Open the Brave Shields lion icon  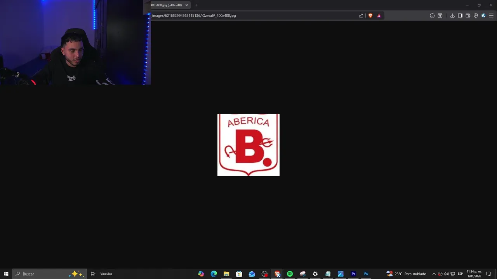370,15
